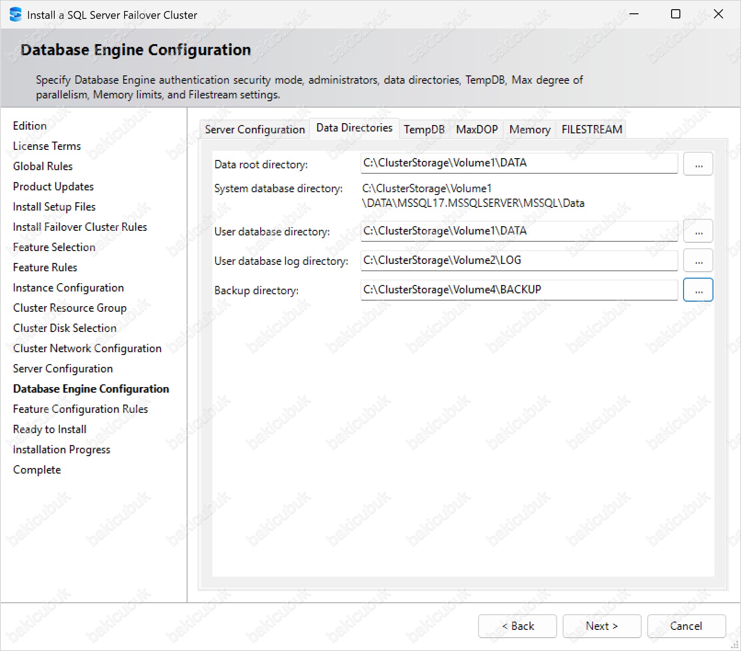The image size is (741, 651).
Task: Minimize the installer window
Action: [x=634, y=14]
